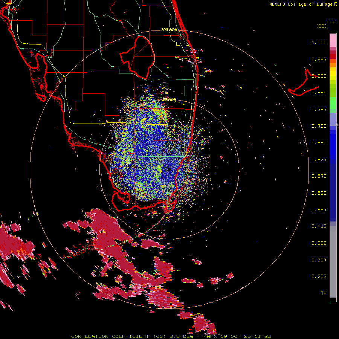Select the 0.413 scale value
Screen dimensions: 339x339
[319, 226]
